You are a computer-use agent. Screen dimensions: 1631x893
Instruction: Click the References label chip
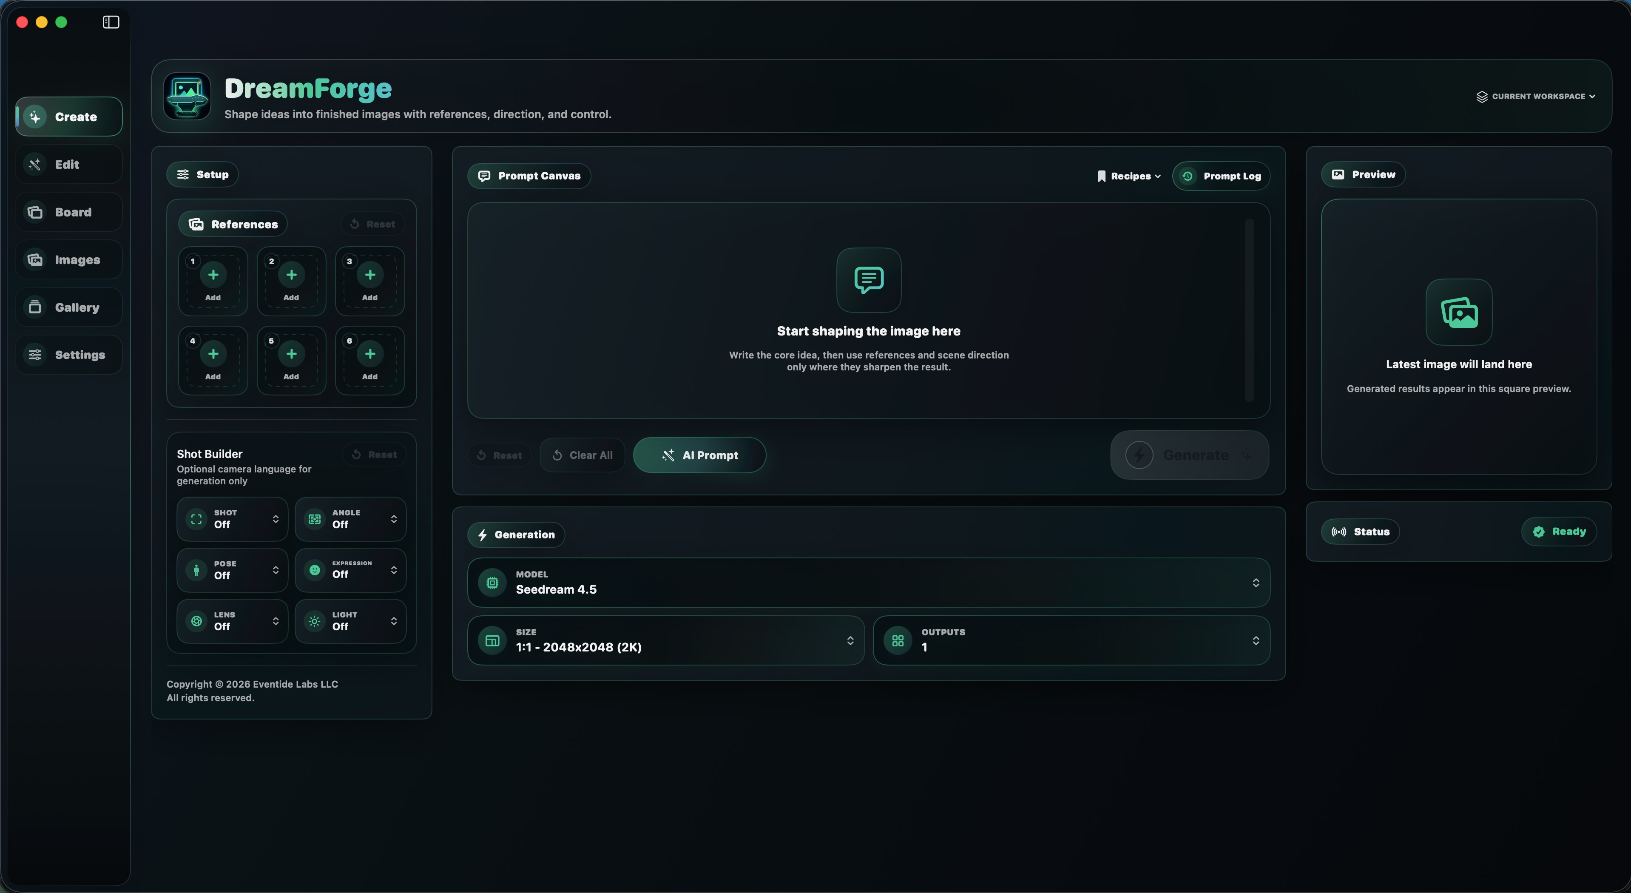point(233,224)
